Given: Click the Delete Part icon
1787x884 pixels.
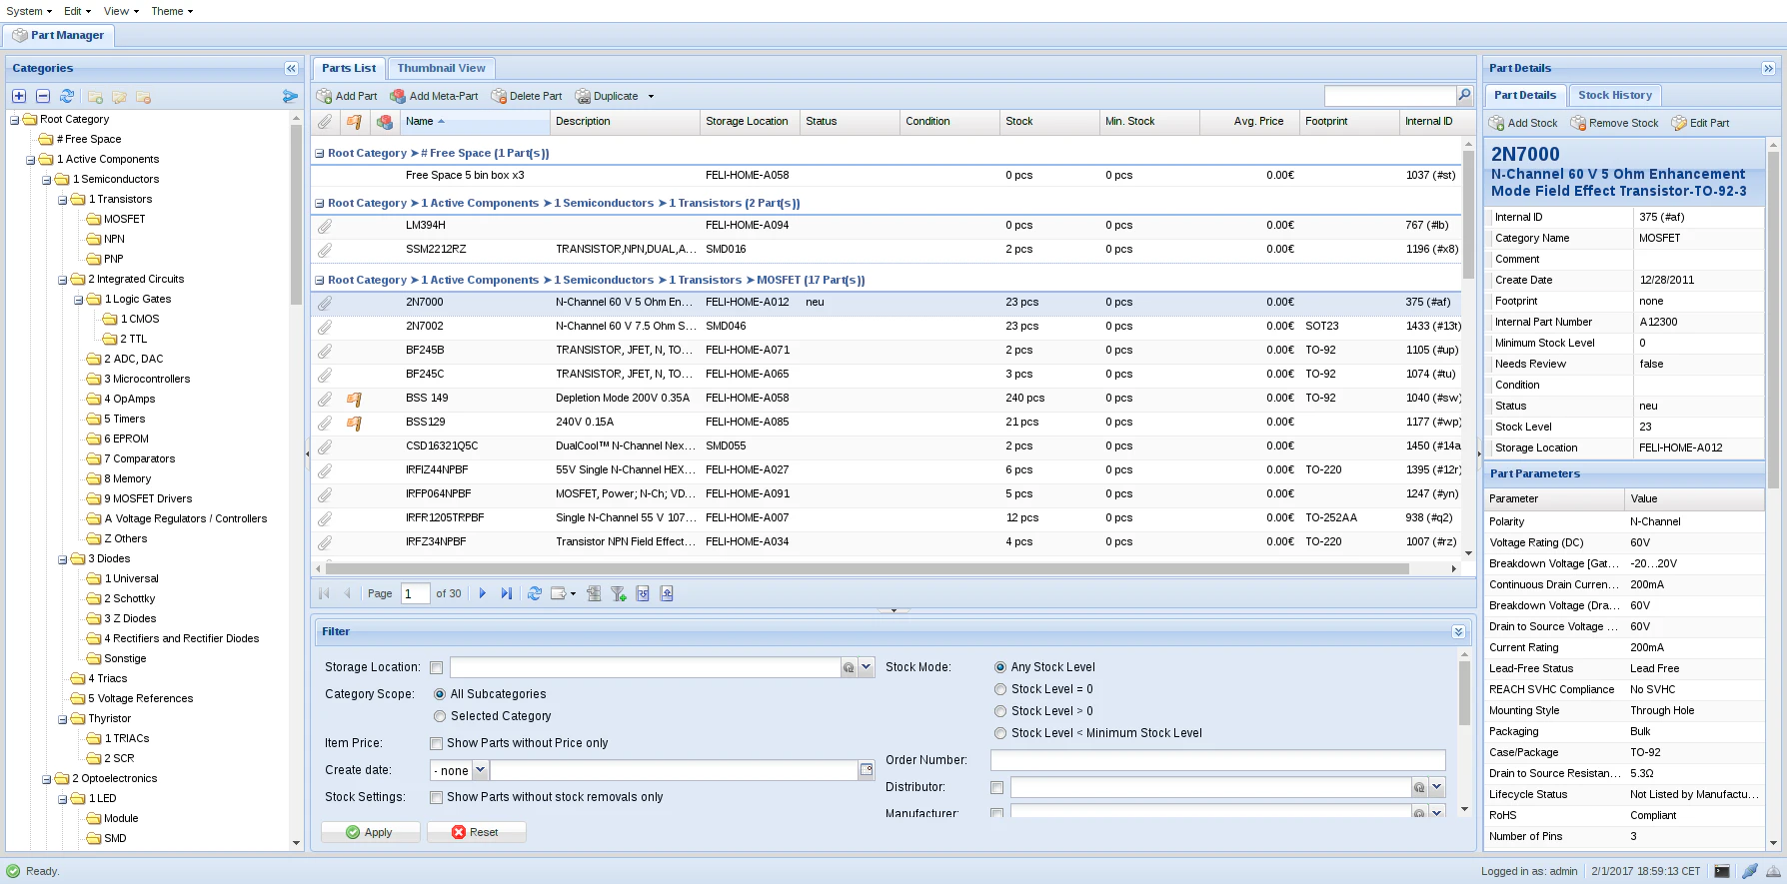Looking at the screenshot, I should click(498, 97).
